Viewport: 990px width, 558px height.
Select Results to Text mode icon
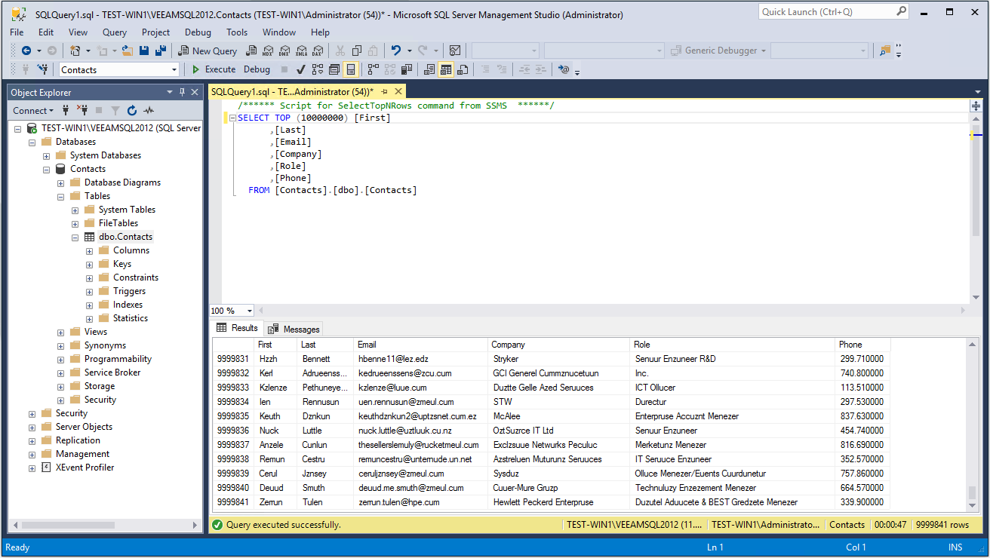tap(429, 69)
